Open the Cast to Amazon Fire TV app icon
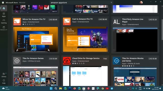This screenshot has height=91, width=163. (67, 21)
